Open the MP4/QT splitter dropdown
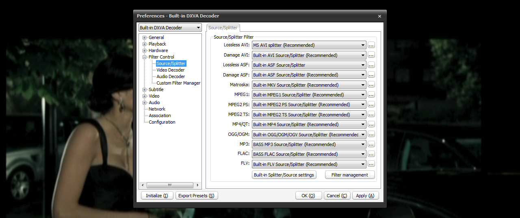Image resolution: width=520 pixels, height=218 pixels. tap(309, 124)
